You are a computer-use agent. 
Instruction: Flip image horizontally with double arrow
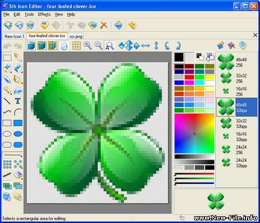(x=146, y=46)
